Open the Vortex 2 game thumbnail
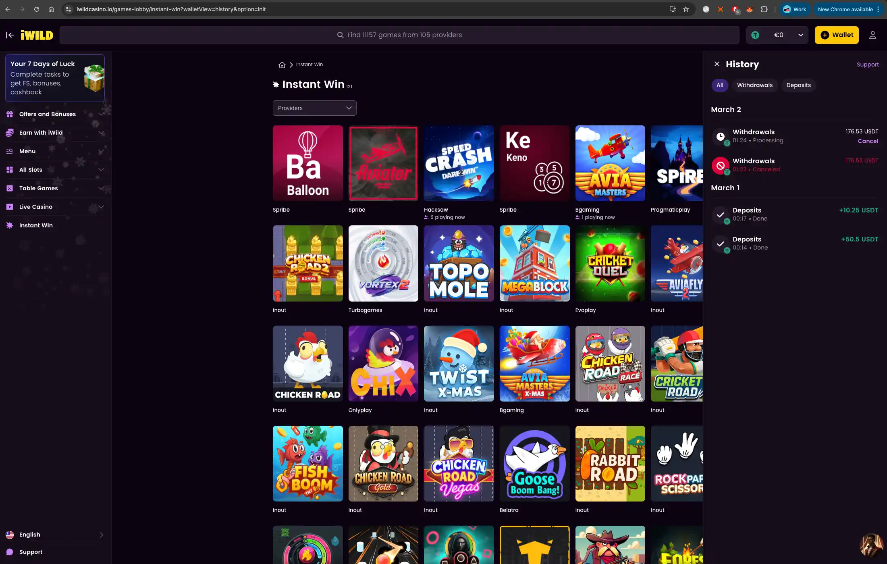 pos(383,263)
